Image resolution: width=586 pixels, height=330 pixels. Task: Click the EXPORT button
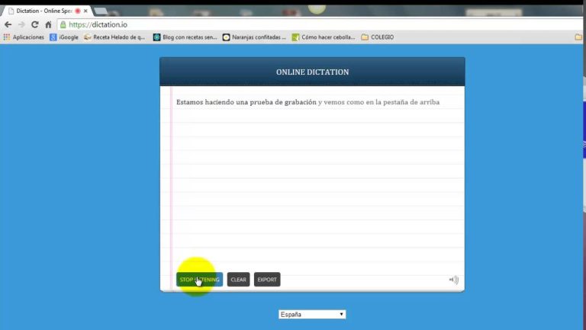267,280
